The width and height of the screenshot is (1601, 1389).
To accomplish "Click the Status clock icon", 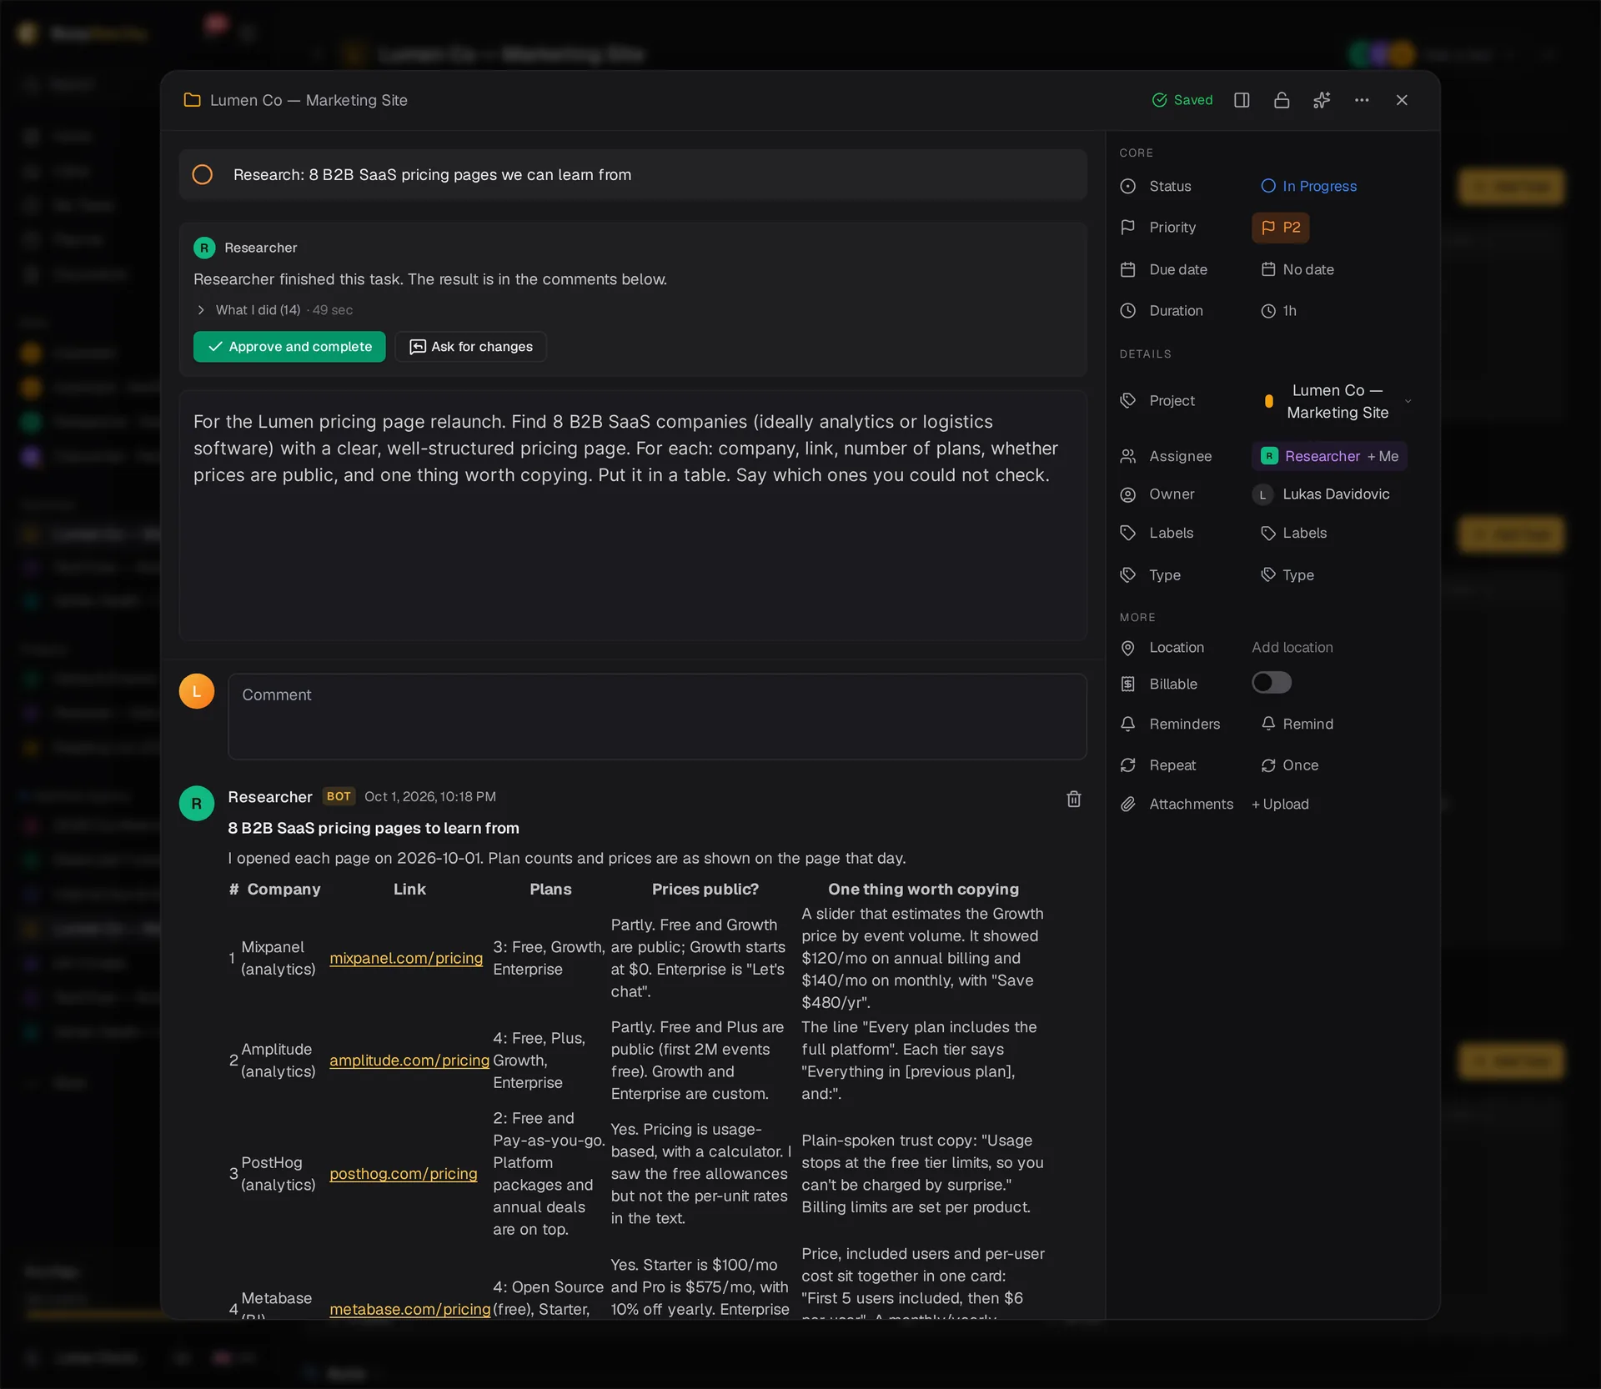I will 1128,186.
